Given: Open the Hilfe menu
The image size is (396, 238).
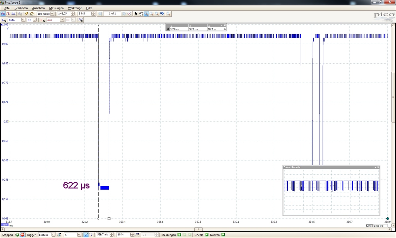Looking at the screenshot, I should (x=89, y=8).
